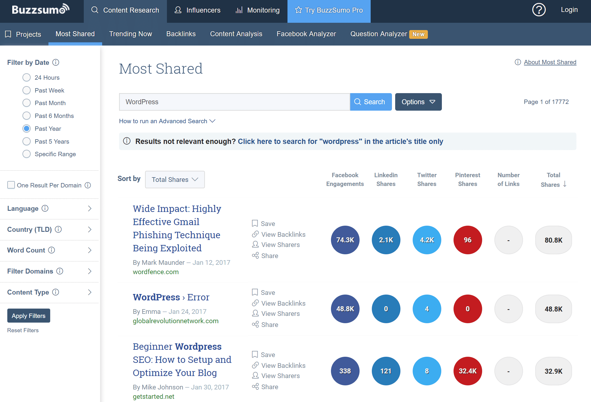Viewport: 591px width, 402px height.
Task: Click the Apply Filters button
Action: pos(28,315)
